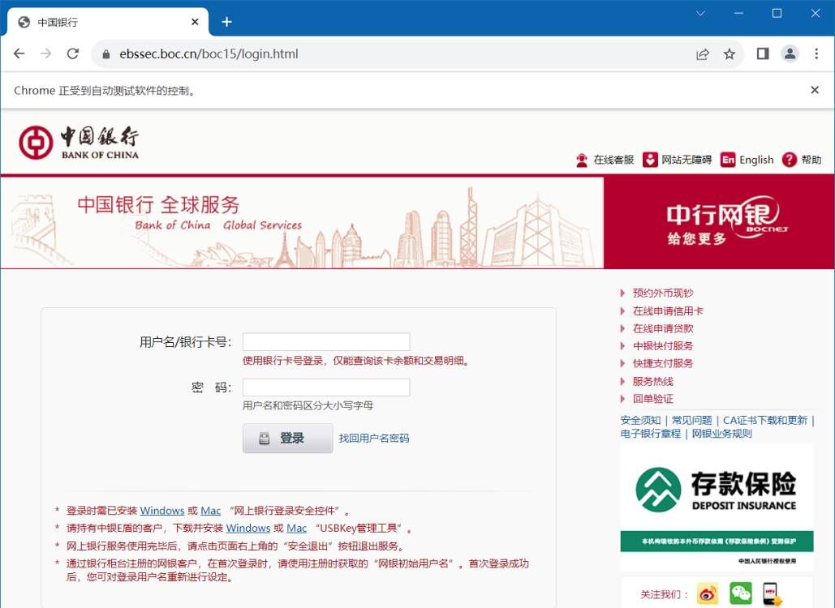Click the 存款保险 Deposit Insurance banner
The width and height of the screenshot is (835, 608).
(x=717, y=508)
